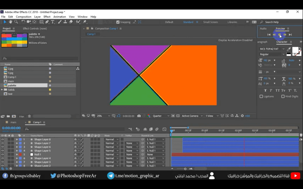The height and width of the screenshot is (189, 303).
Task: Hide Shape Layer 6 with eye icon
Action: [2, 147]
